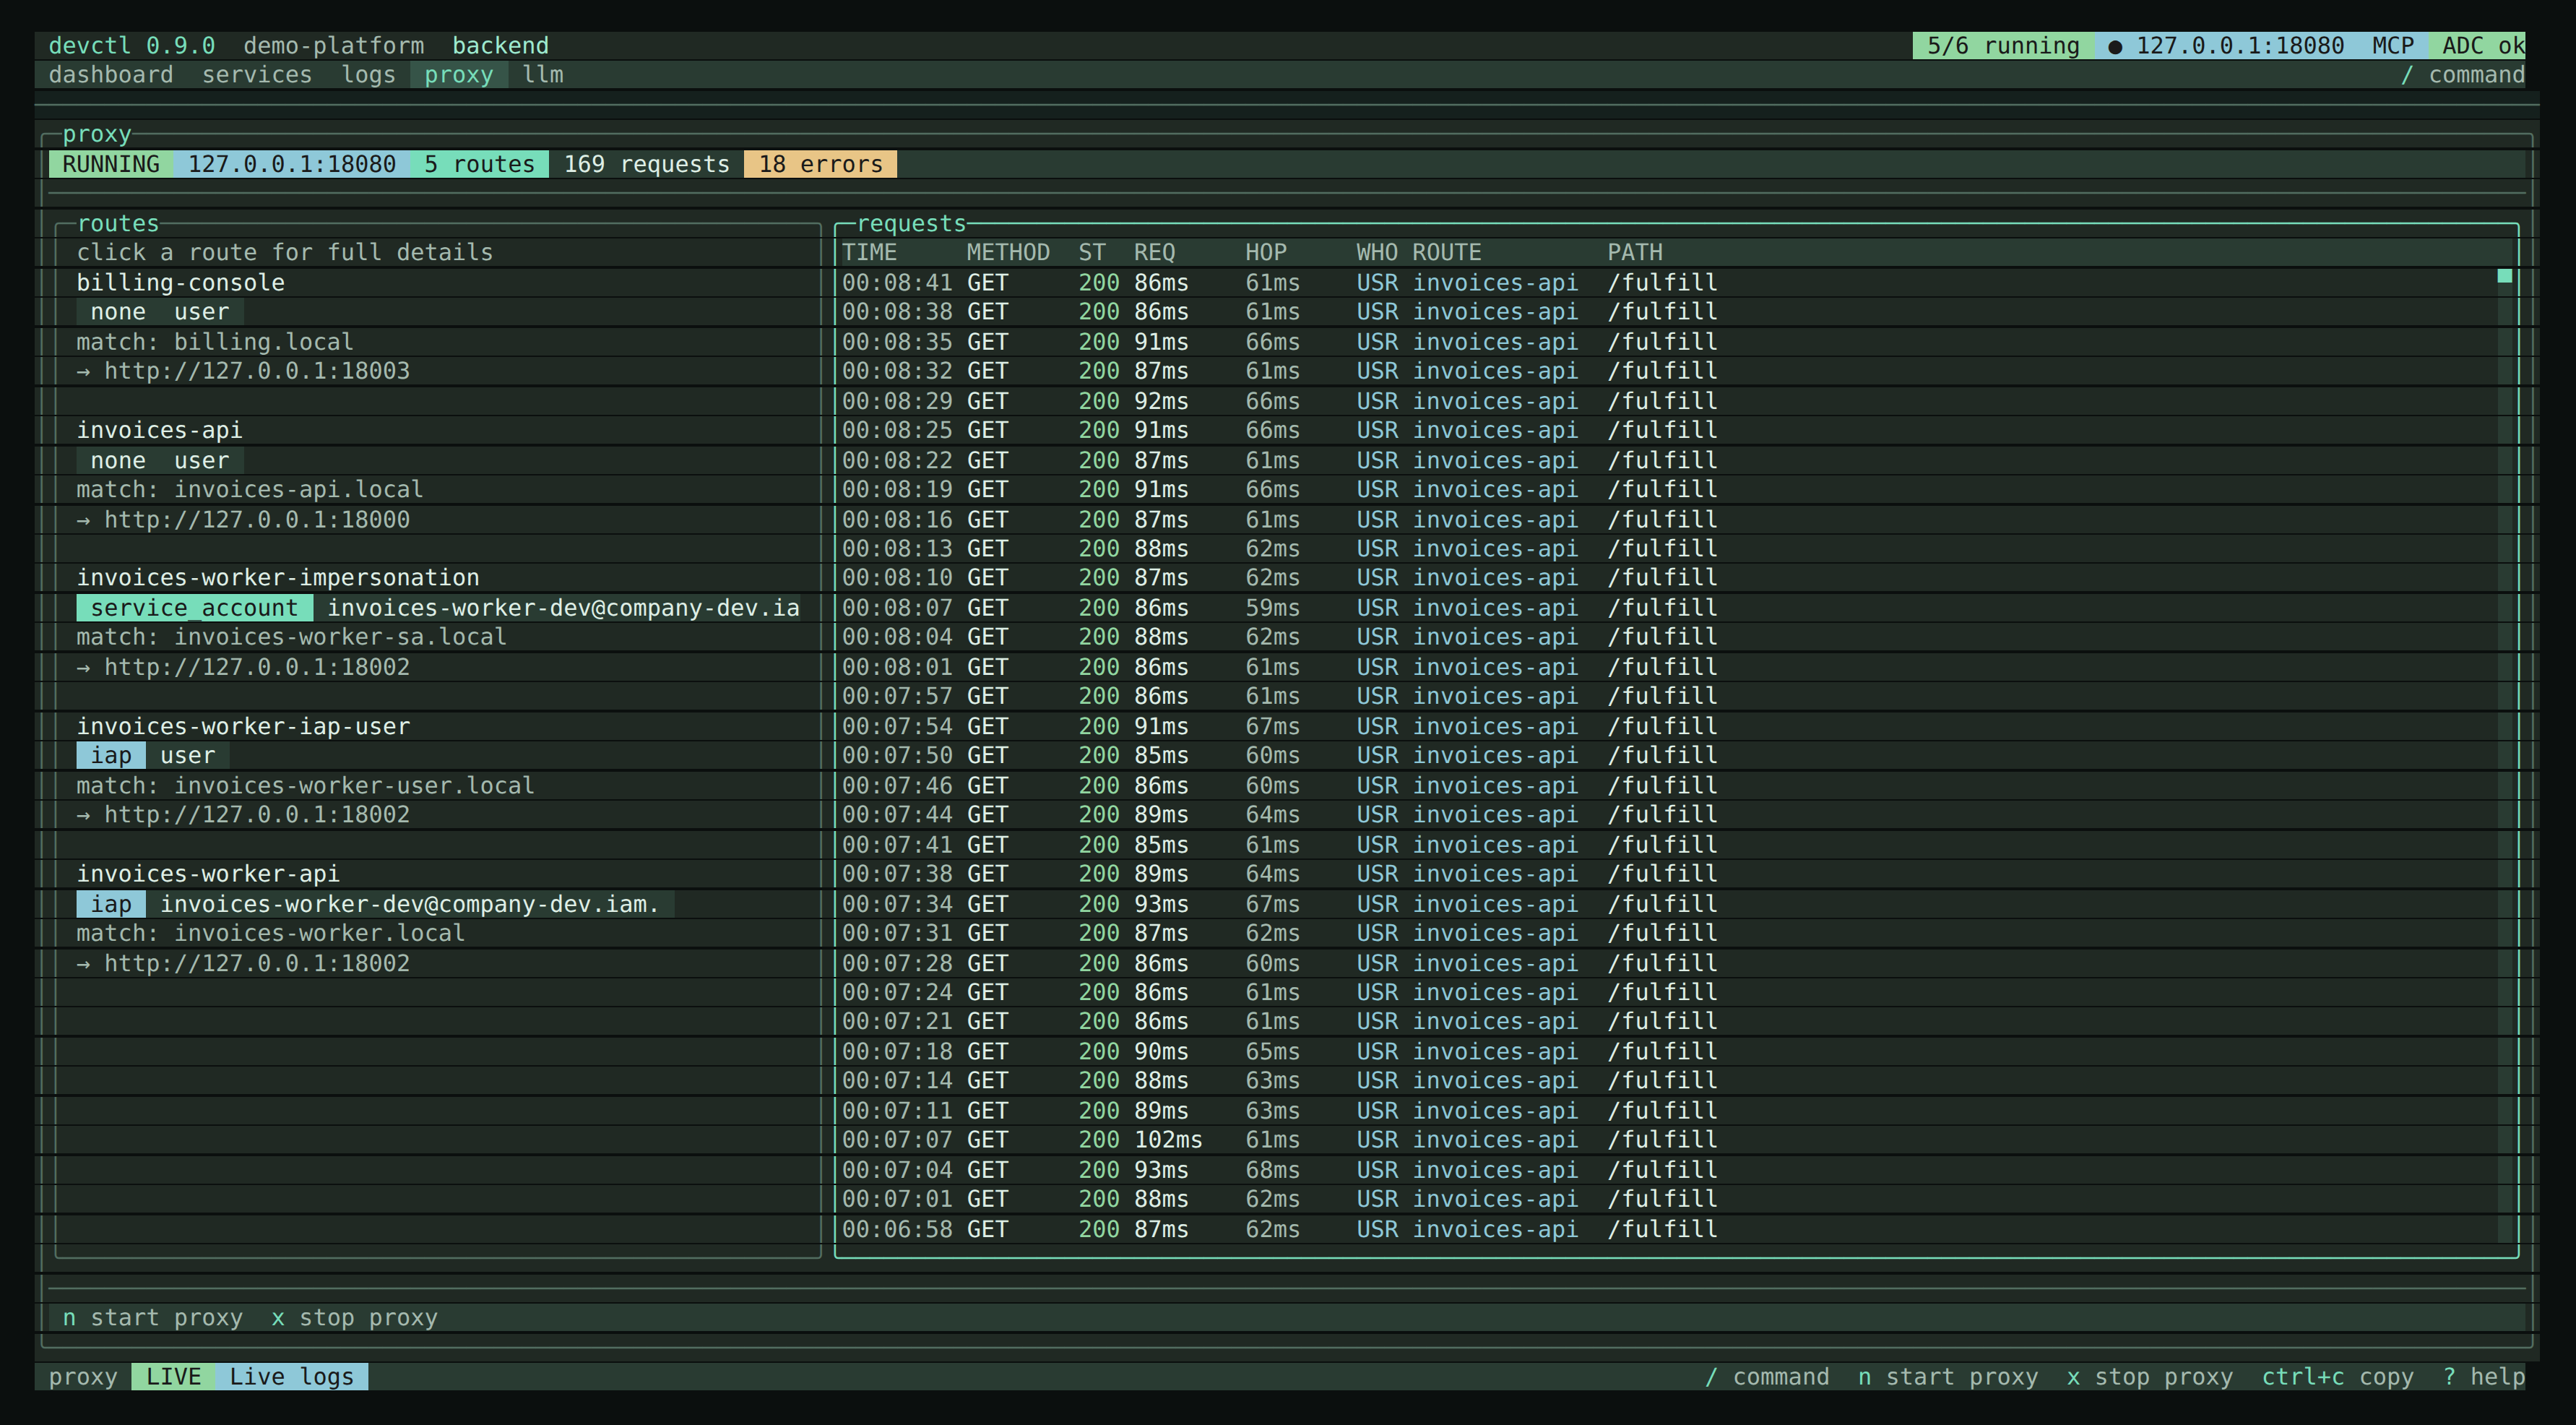The width and height of the screenshot is (2576, 1425).
Task: Click the RUNNING proxy status badge
Action: [x=111, y=164]
